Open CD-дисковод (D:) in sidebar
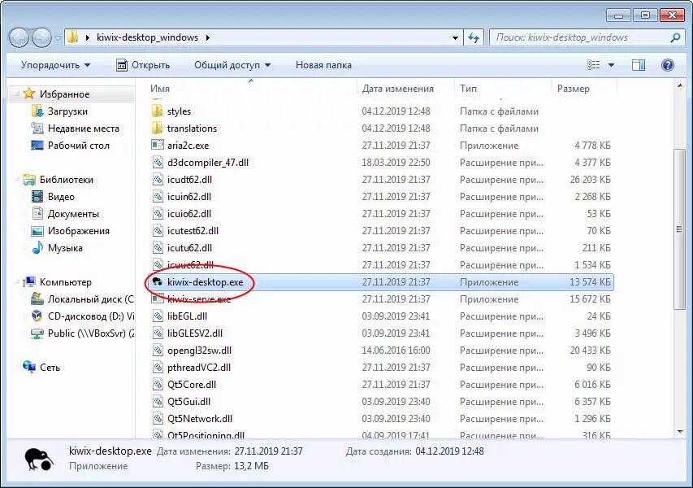 pos(91,316)
